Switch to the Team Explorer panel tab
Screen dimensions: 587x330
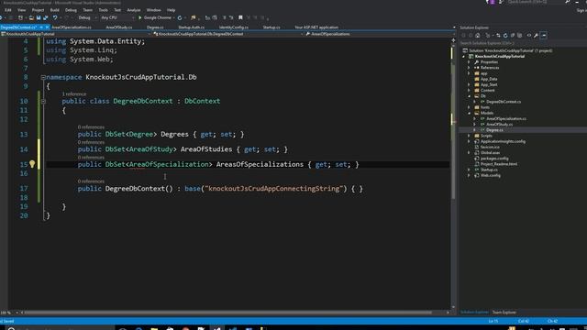click(504, 312)
